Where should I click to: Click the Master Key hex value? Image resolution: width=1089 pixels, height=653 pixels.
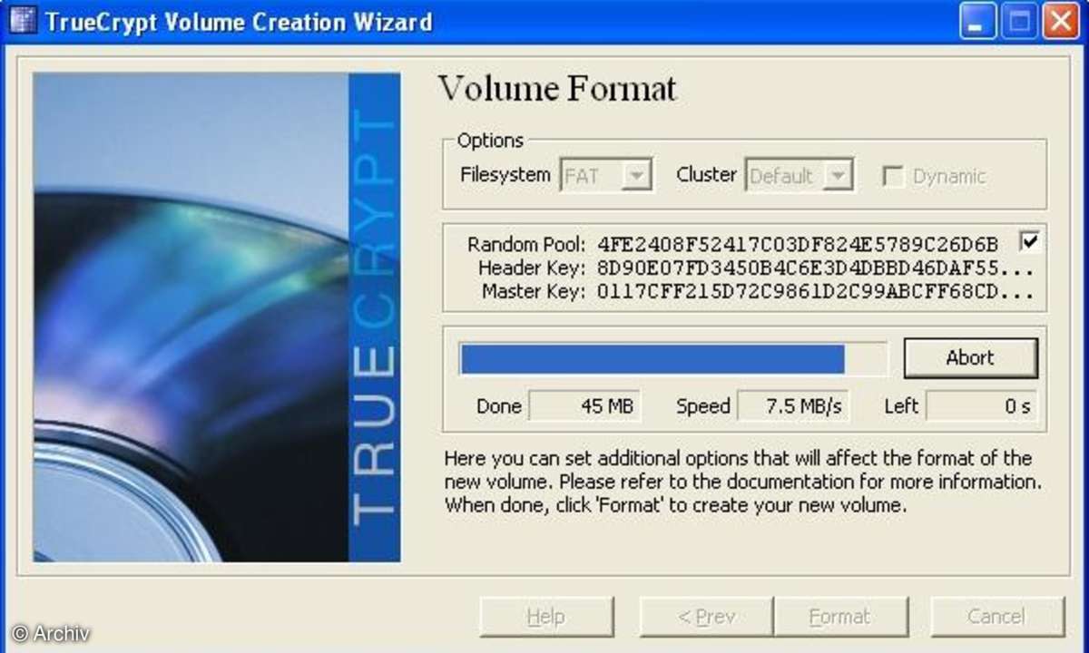coord(816,292)
